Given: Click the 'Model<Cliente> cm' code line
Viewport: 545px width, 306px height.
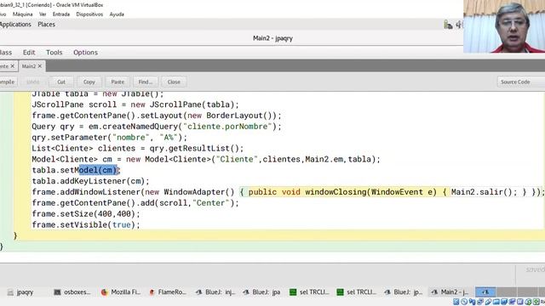Looking at the screenshot, I should click(x=206, y=159).
